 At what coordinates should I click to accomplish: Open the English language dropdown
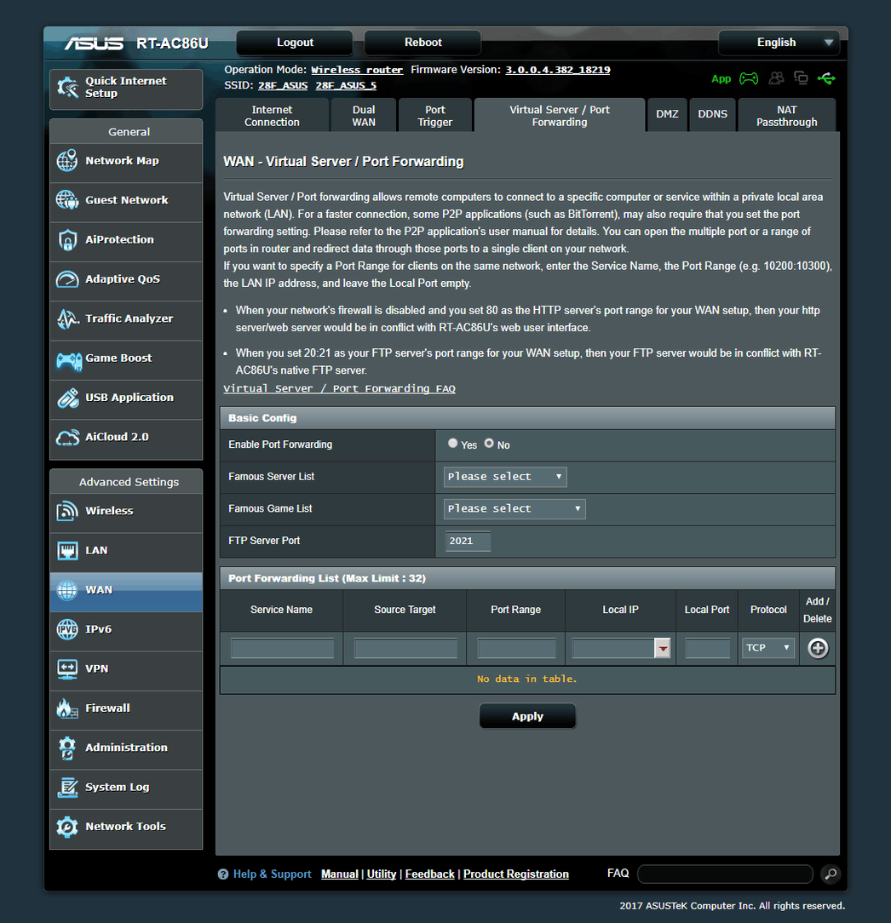tap(779, 43)
